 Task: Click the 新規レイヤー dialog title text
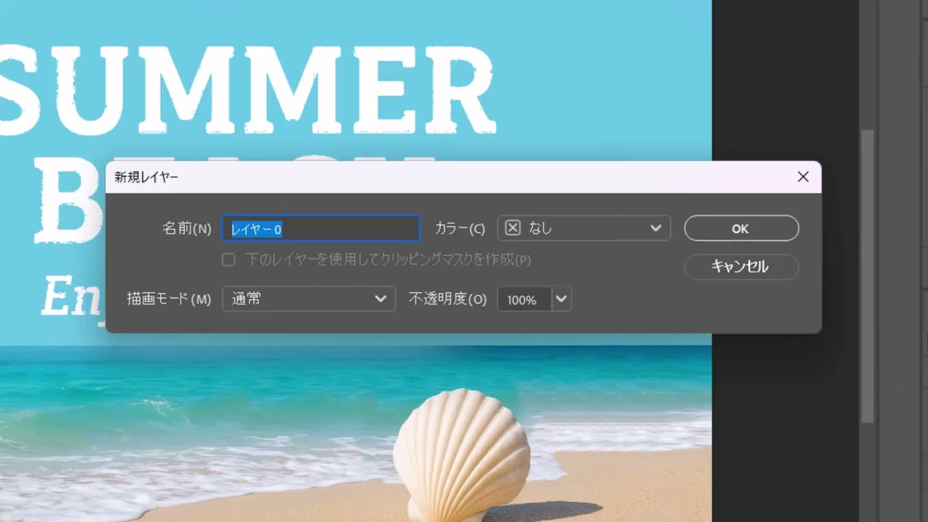[x=146, y=177]
